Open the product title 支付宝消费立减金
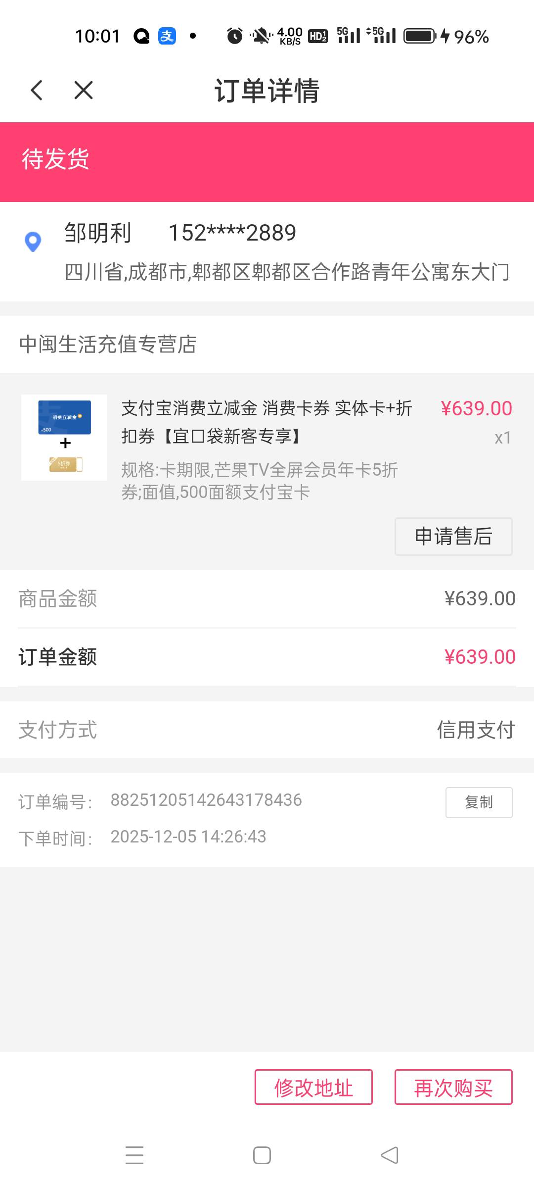 click(x=267, y=422)
